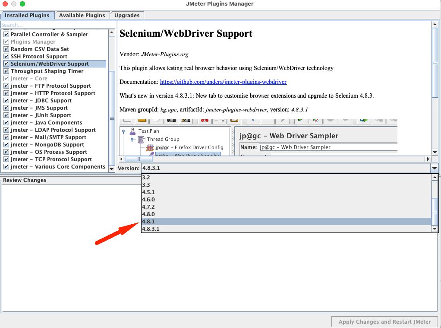Uncheck jmeter - JMS Support checkbox
441x328 pixels.
point(6,108)
